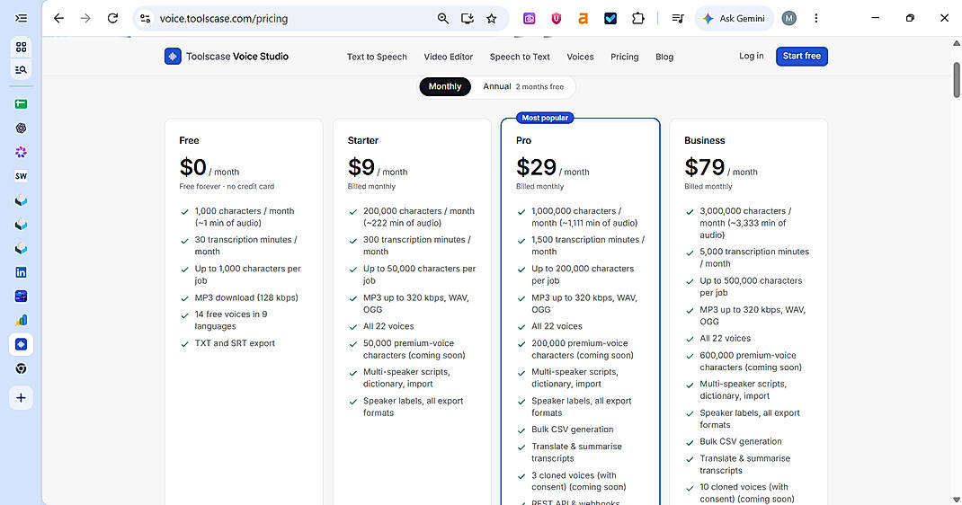Image resolution: width=962 pixels, height=505 pixels.
Task: Open the Chrome three-dot menu
Action: [x=816, y=18]
